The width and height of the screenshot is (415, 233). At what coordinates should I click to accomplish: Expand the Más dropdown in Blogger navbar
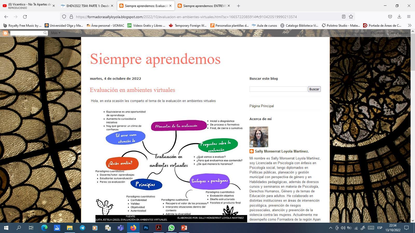point(56,33)
